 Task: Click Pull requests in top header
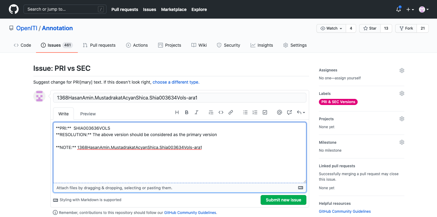coord(125,9)
